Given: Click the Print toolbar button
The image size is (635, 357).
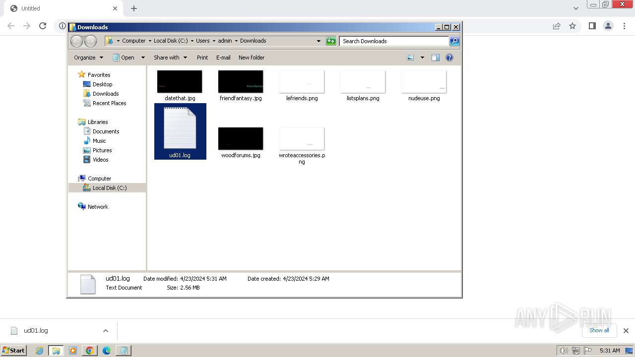Looking at the screenshot, I should (202, 58).
